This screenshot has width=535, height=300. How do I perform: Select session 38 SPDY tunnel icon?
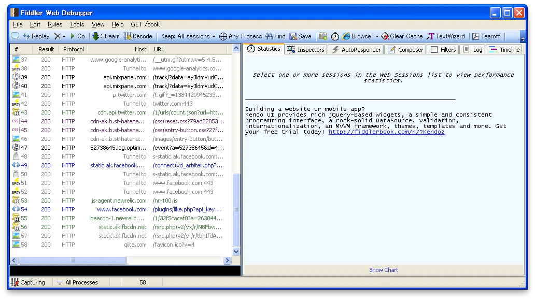click(16, 68)
